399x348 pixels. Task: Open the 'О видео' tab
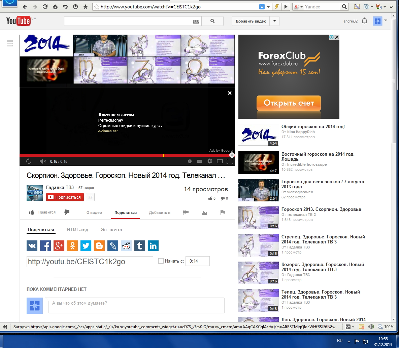coord(94,212)
